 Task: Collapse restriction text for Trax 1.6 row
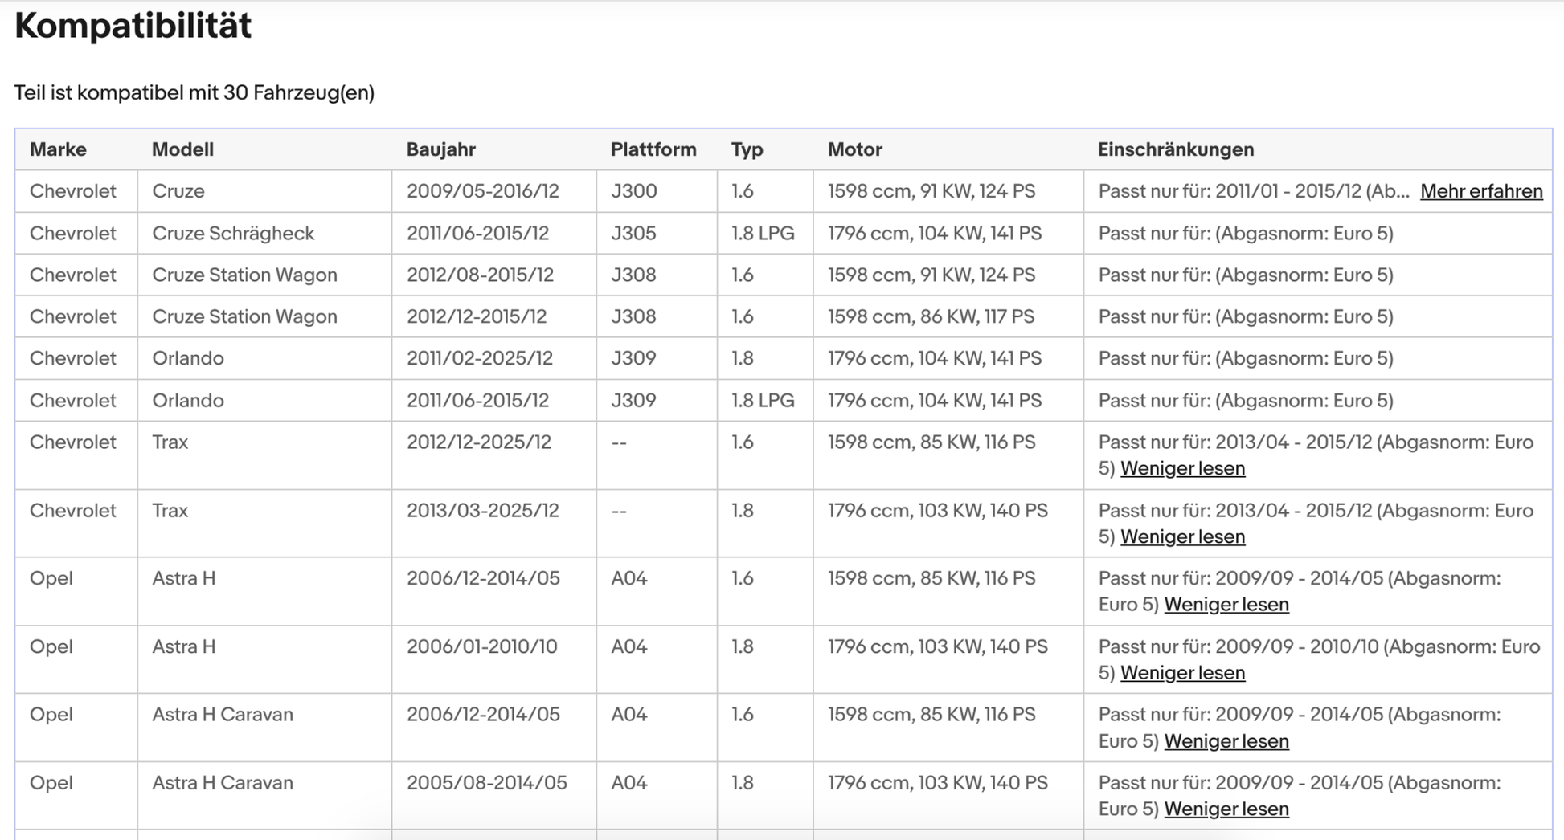pyautogui.click(x=1182, y=468)
